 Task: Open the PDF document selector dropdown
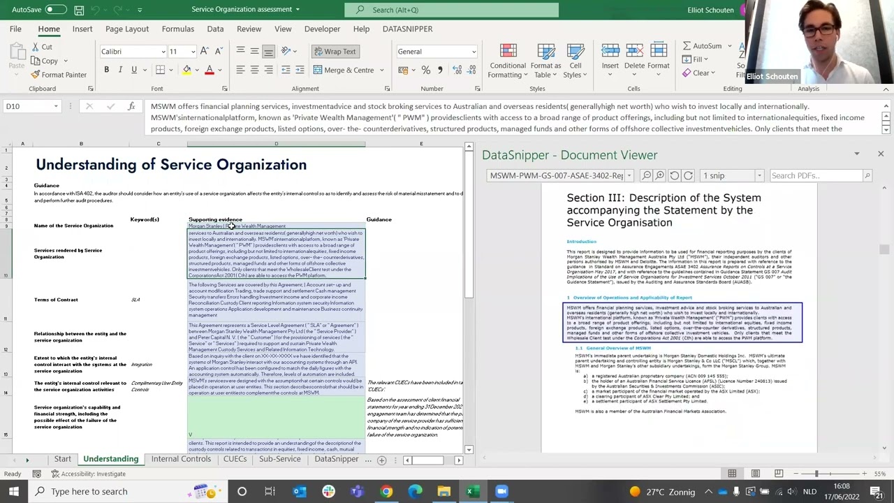coord(629,176)
